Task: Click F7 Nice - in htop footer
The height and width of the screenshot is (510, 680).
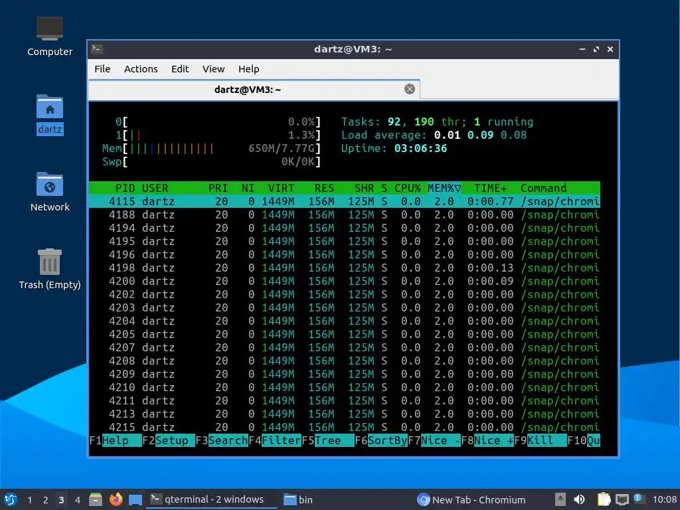Action: click(x=434, y=441)
